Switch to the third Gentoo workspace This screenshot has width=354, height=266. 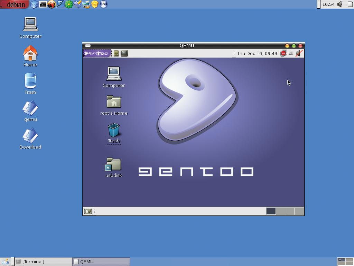(x=290, y=211)
